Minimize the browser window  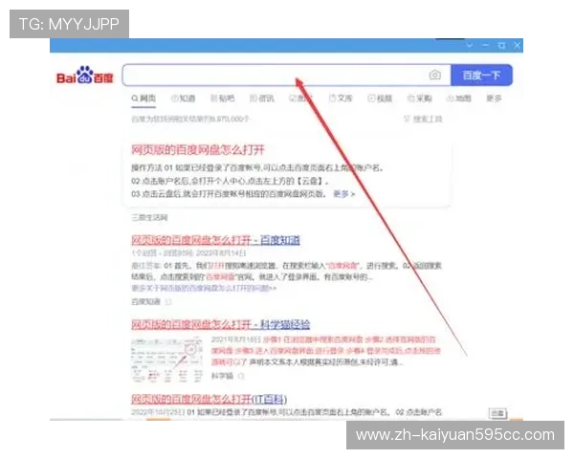(x=485, y=45)
